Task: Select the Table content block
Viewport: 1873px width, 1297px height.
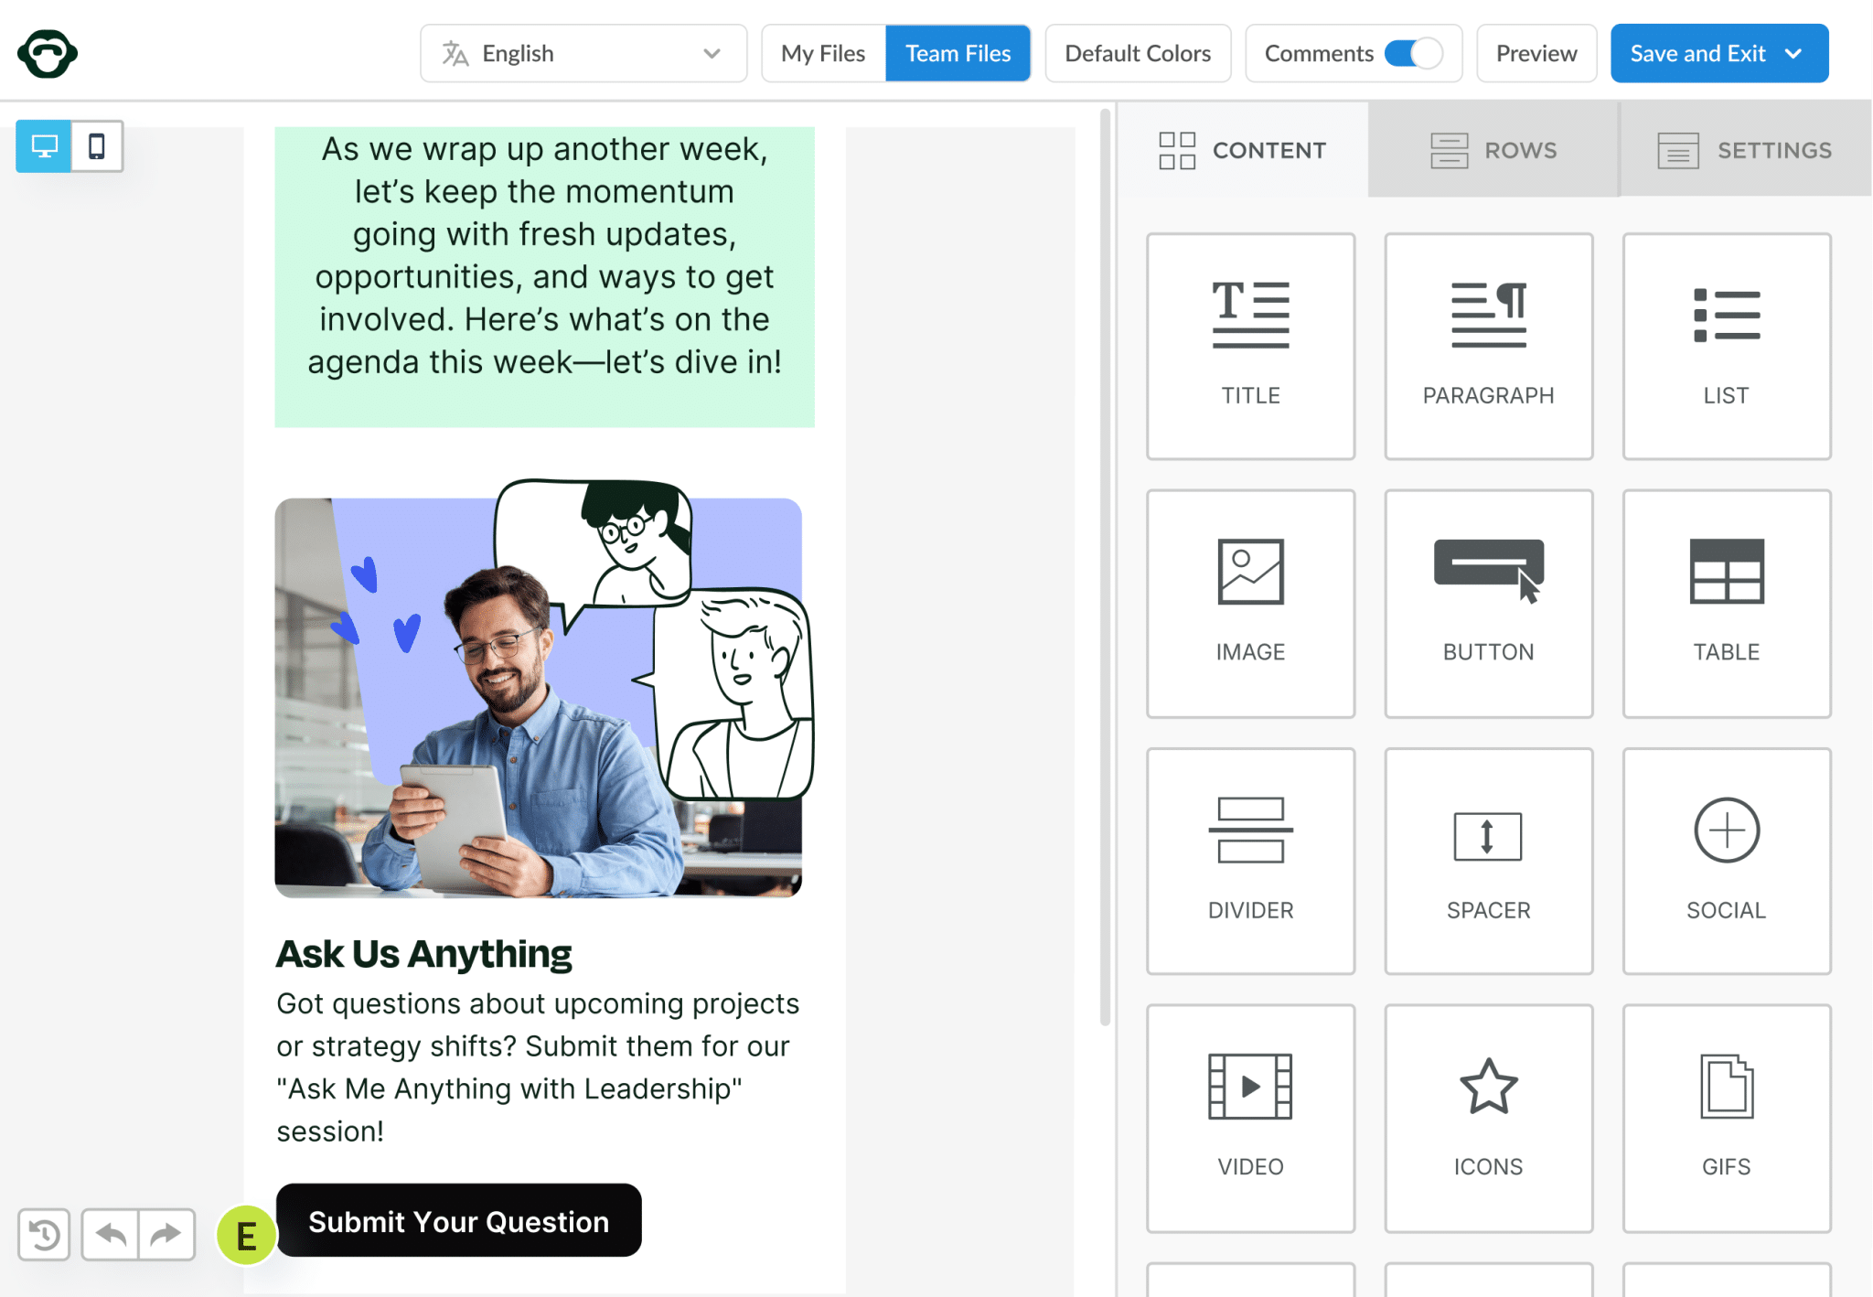Action: click(1726, 603)
